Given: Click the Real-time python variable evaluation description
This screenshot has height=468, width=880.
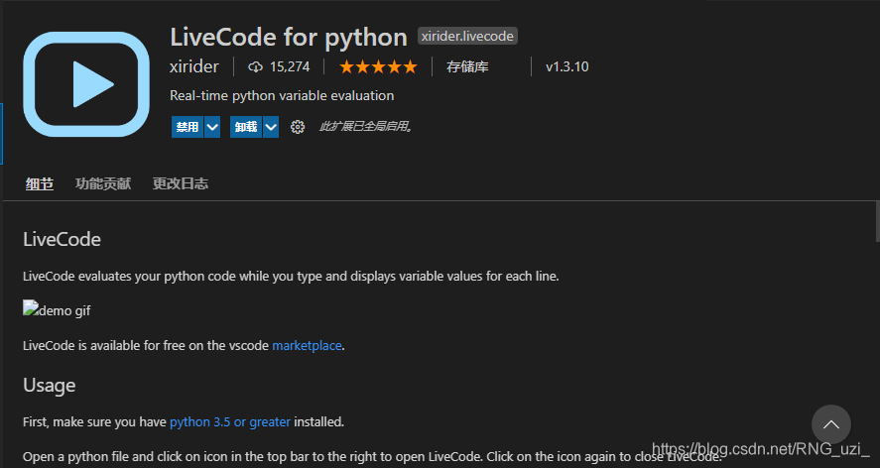Looking at the screenshot, I should (x=282, y=96).
